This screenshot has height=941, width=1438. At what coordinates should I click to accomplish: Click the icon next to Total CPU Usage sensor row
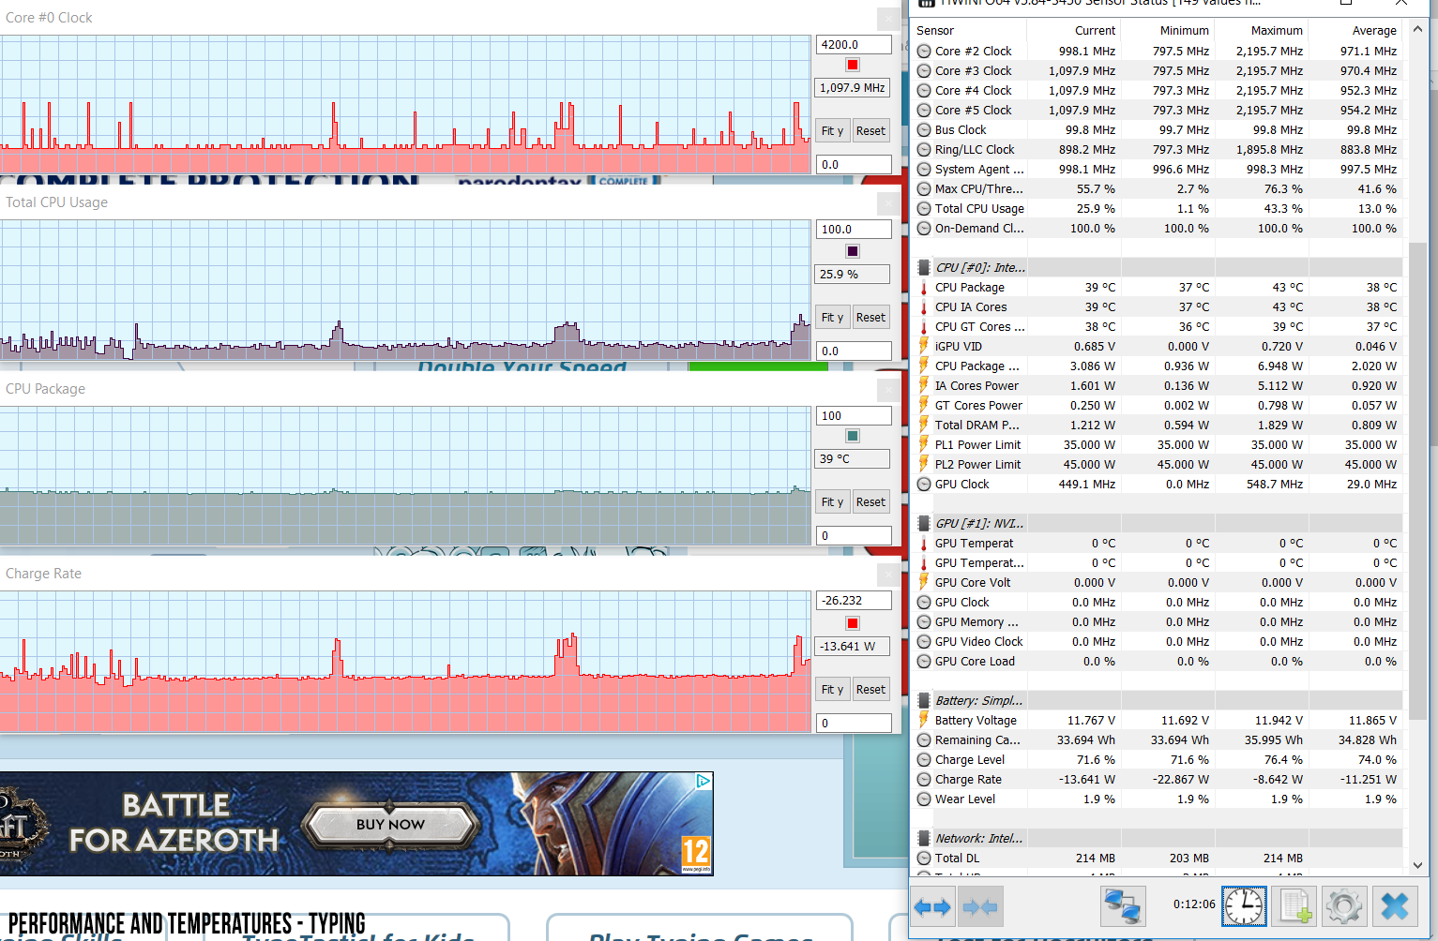[x=924, y=208]
